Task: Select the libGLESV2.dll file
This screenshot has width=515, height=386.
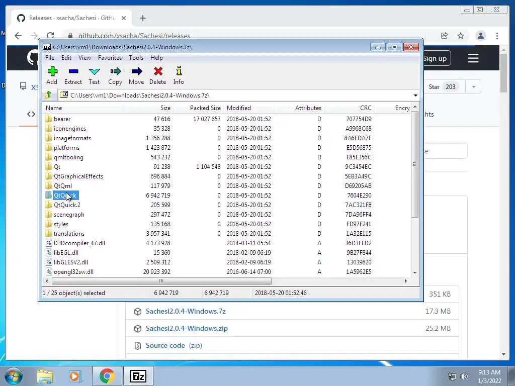Action: point(70,262)
